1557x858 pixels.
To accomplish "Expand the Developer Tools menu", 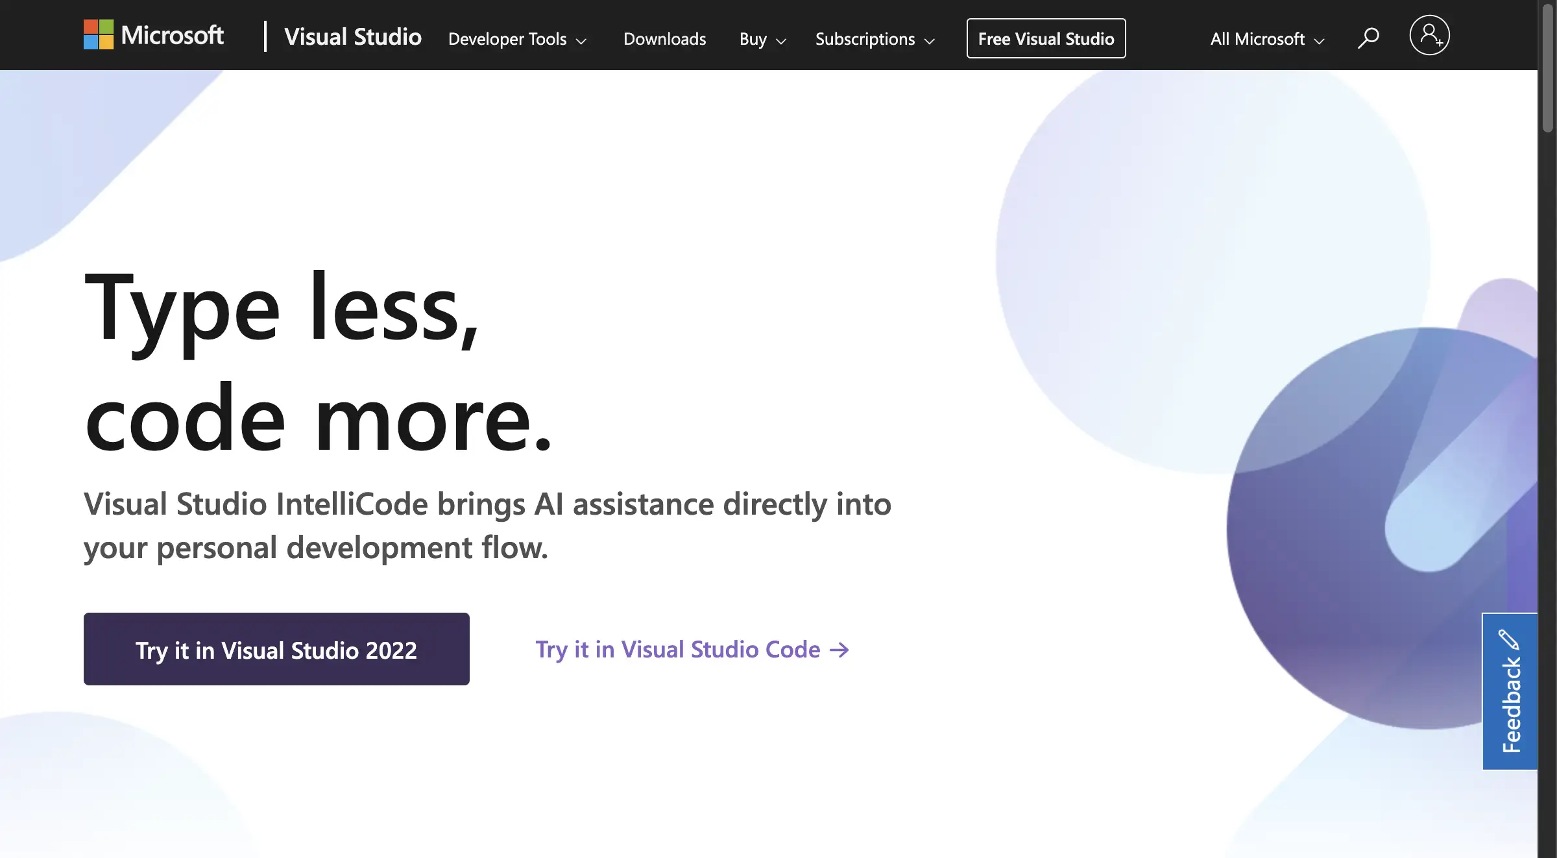I will (x=517, y=39).
